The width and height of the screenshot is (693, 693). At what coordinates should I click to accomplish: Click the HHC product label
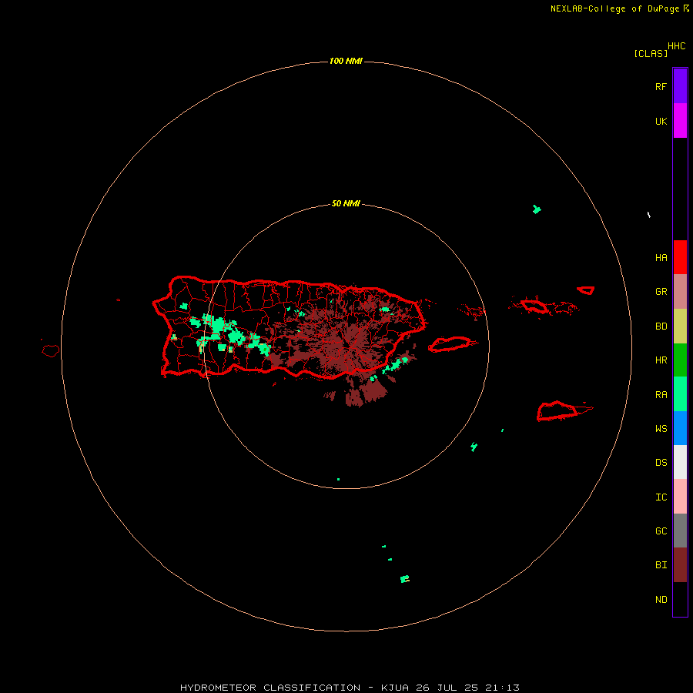pos(676,46)
